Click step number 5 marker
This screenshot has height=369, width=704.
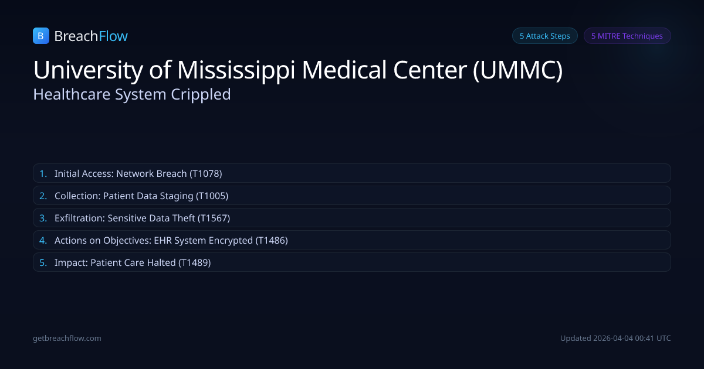43,262
